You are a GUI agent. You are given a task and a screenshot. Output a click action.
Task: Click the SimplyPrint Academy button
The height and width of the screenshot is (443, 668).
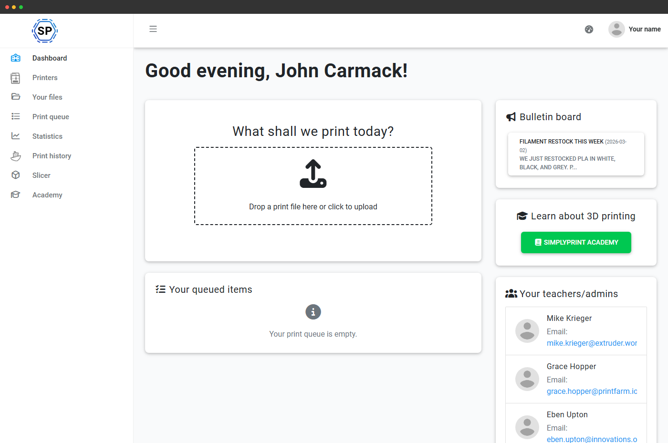click(x=576, y=242)
